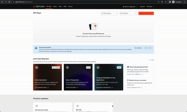187x112 pixels.
Task: Click the 'API Keys' page heading
Action: 37,13
